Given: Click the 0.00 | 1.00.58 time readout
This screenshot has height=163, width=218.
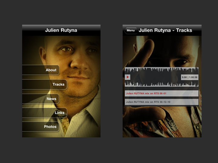Looking at the screenshot, I should (190, 77).
